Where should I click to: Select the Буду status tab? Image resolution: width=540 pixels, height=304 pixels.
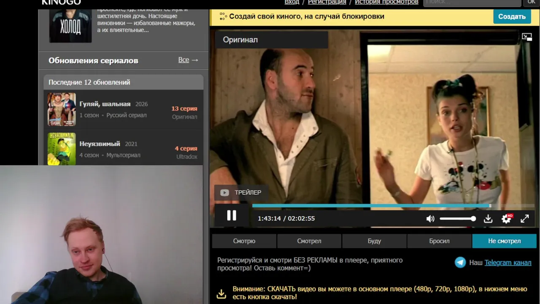374,241
